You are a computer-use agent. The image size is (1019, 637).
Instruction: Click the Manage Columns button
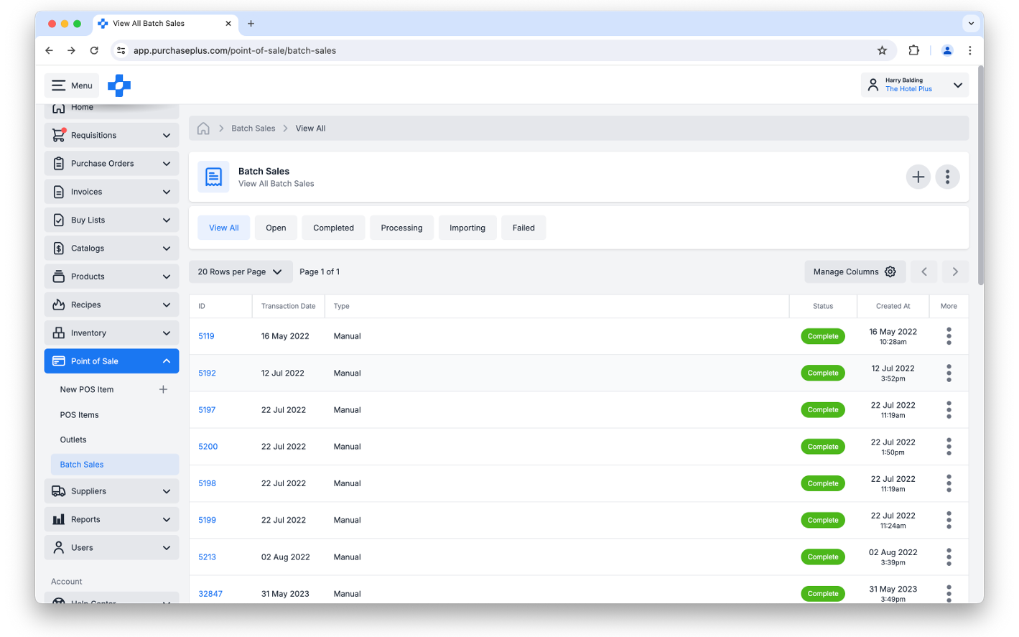tap(855, 271)
